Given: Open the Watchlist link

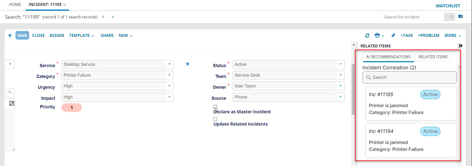Looking at the screenshot, I should [x=448, y=6].
